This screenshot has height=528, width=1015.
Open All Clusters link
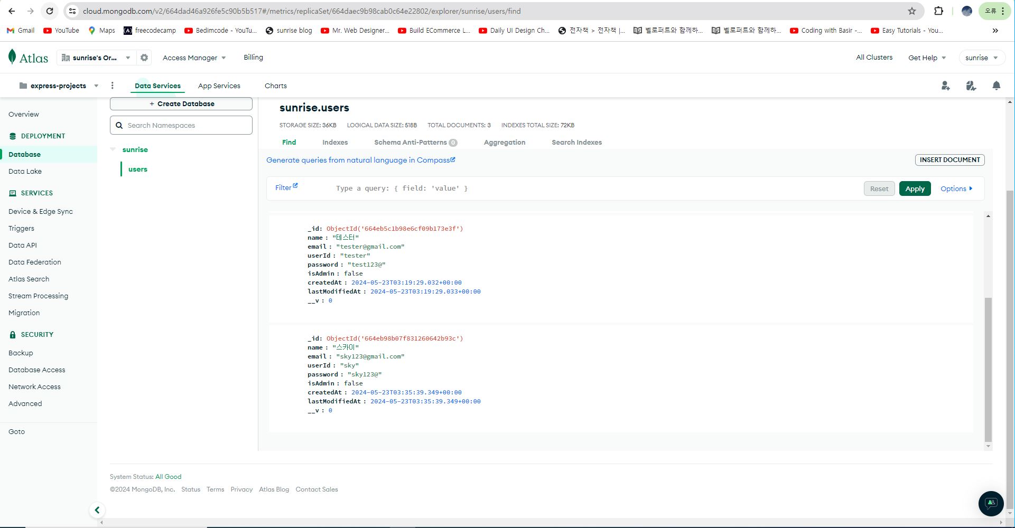point(874,57)
